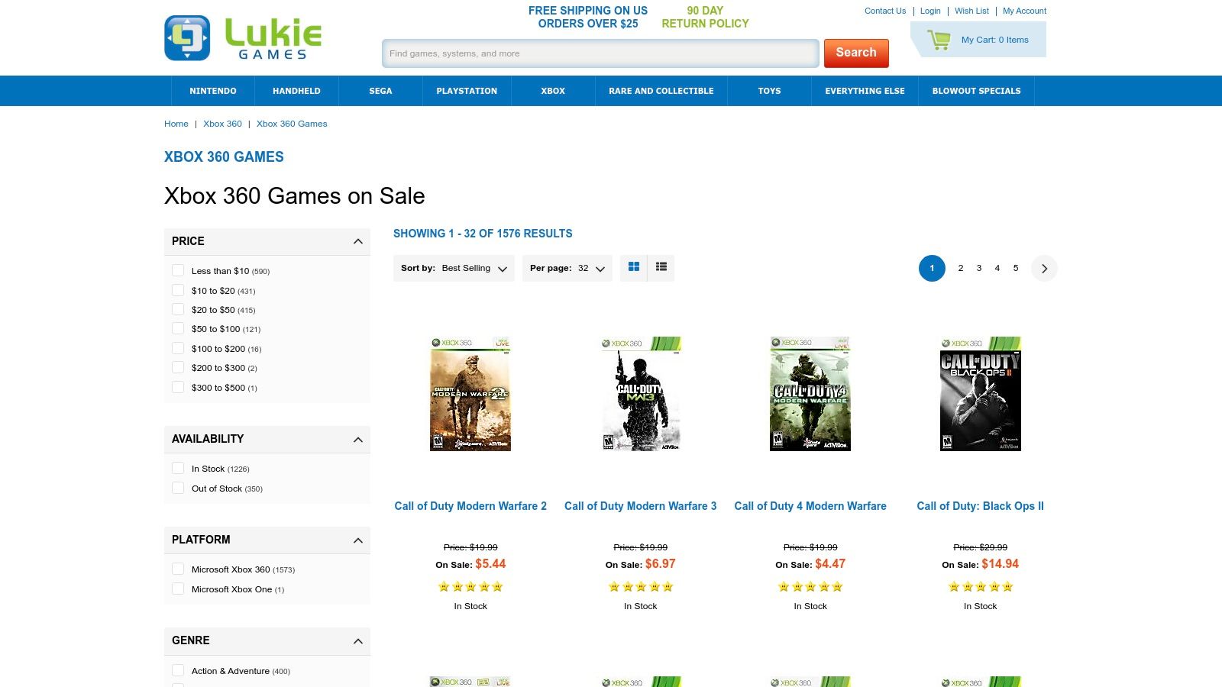Image resolution: width=1222 pixels, height=687 pixels.
Task: Check the In Stock filter
Action: click(x=178, y=468)
